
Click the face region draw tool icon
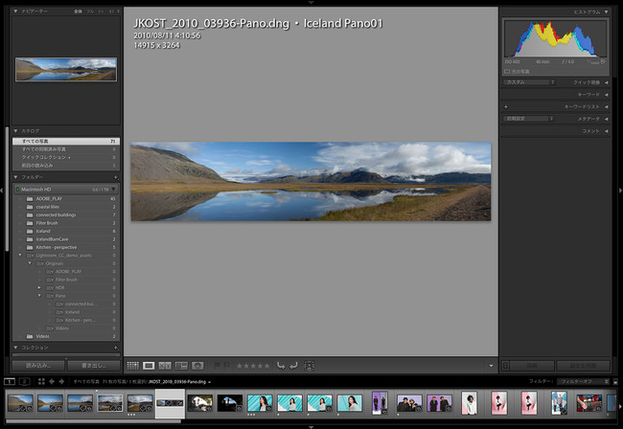(x=309, y=366)
